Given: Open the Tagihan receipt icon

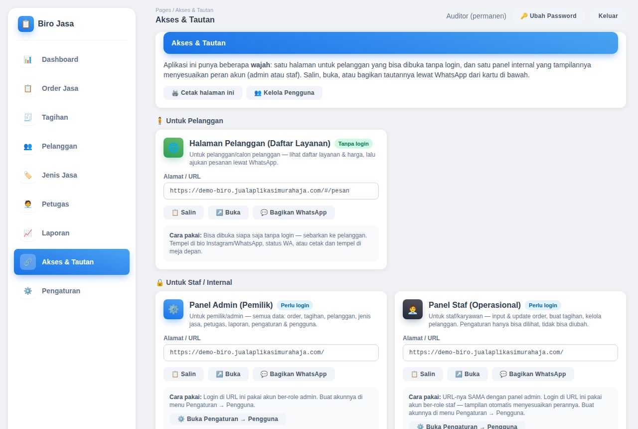Looking at the screenshot, I should [28, 117].
